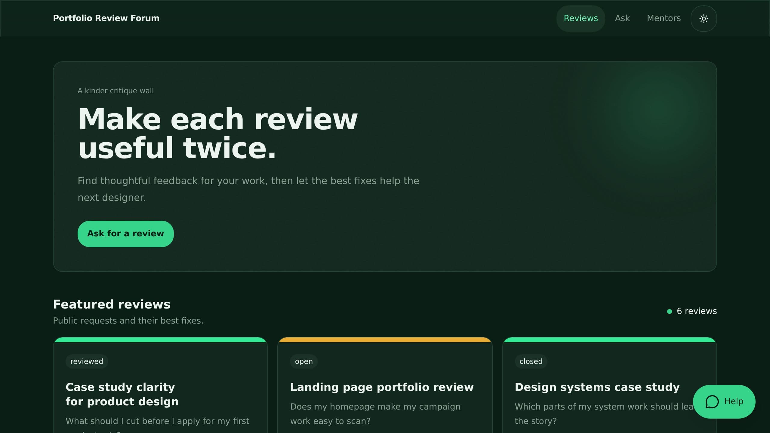Open the Reviews nav tab
Viewport: 770px width, 433px height.
[x=581, y=18]
